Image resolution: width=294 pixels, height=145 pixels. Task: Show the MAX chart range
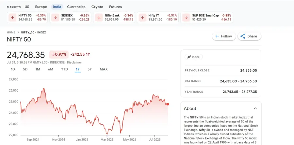click(x=104, y=69)
